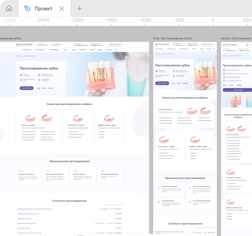Select clinic logo in iphone frame header

(230, 45)
